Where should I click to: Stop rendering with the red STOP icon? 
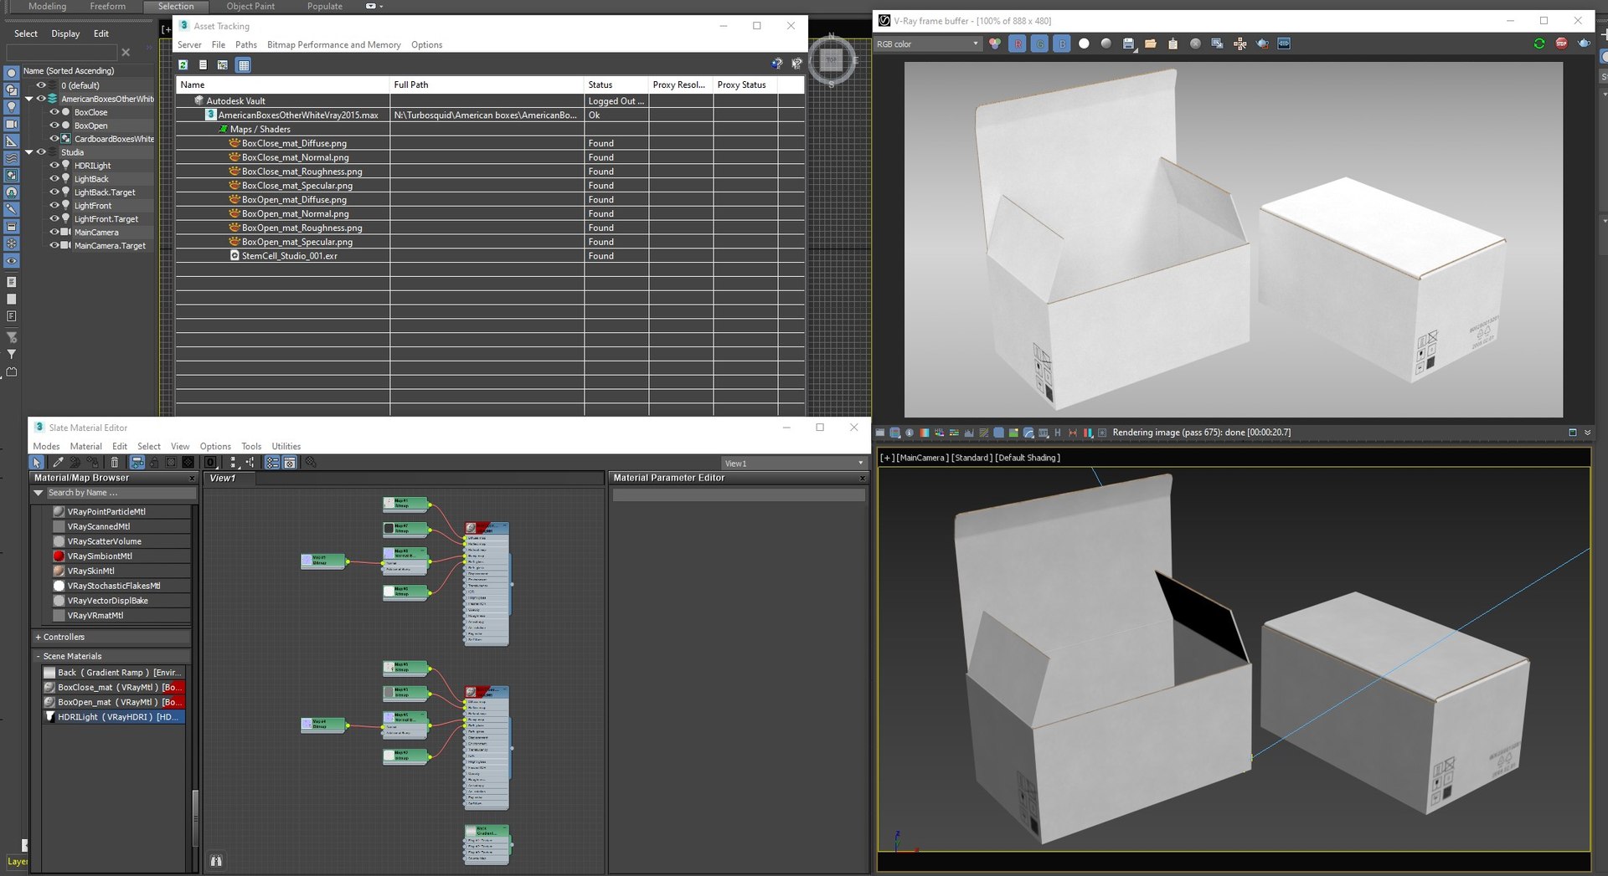coord(1561,44)
